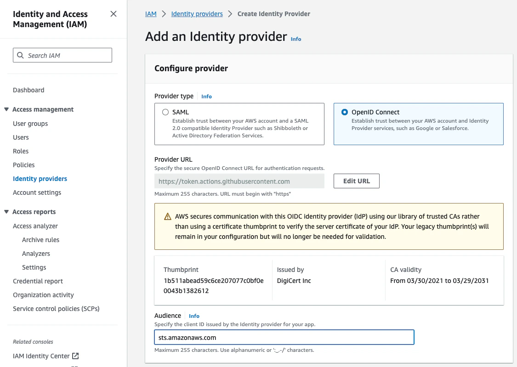
Task: Click the warning triangle in the OIDC notice
Action: coord(167,216)
